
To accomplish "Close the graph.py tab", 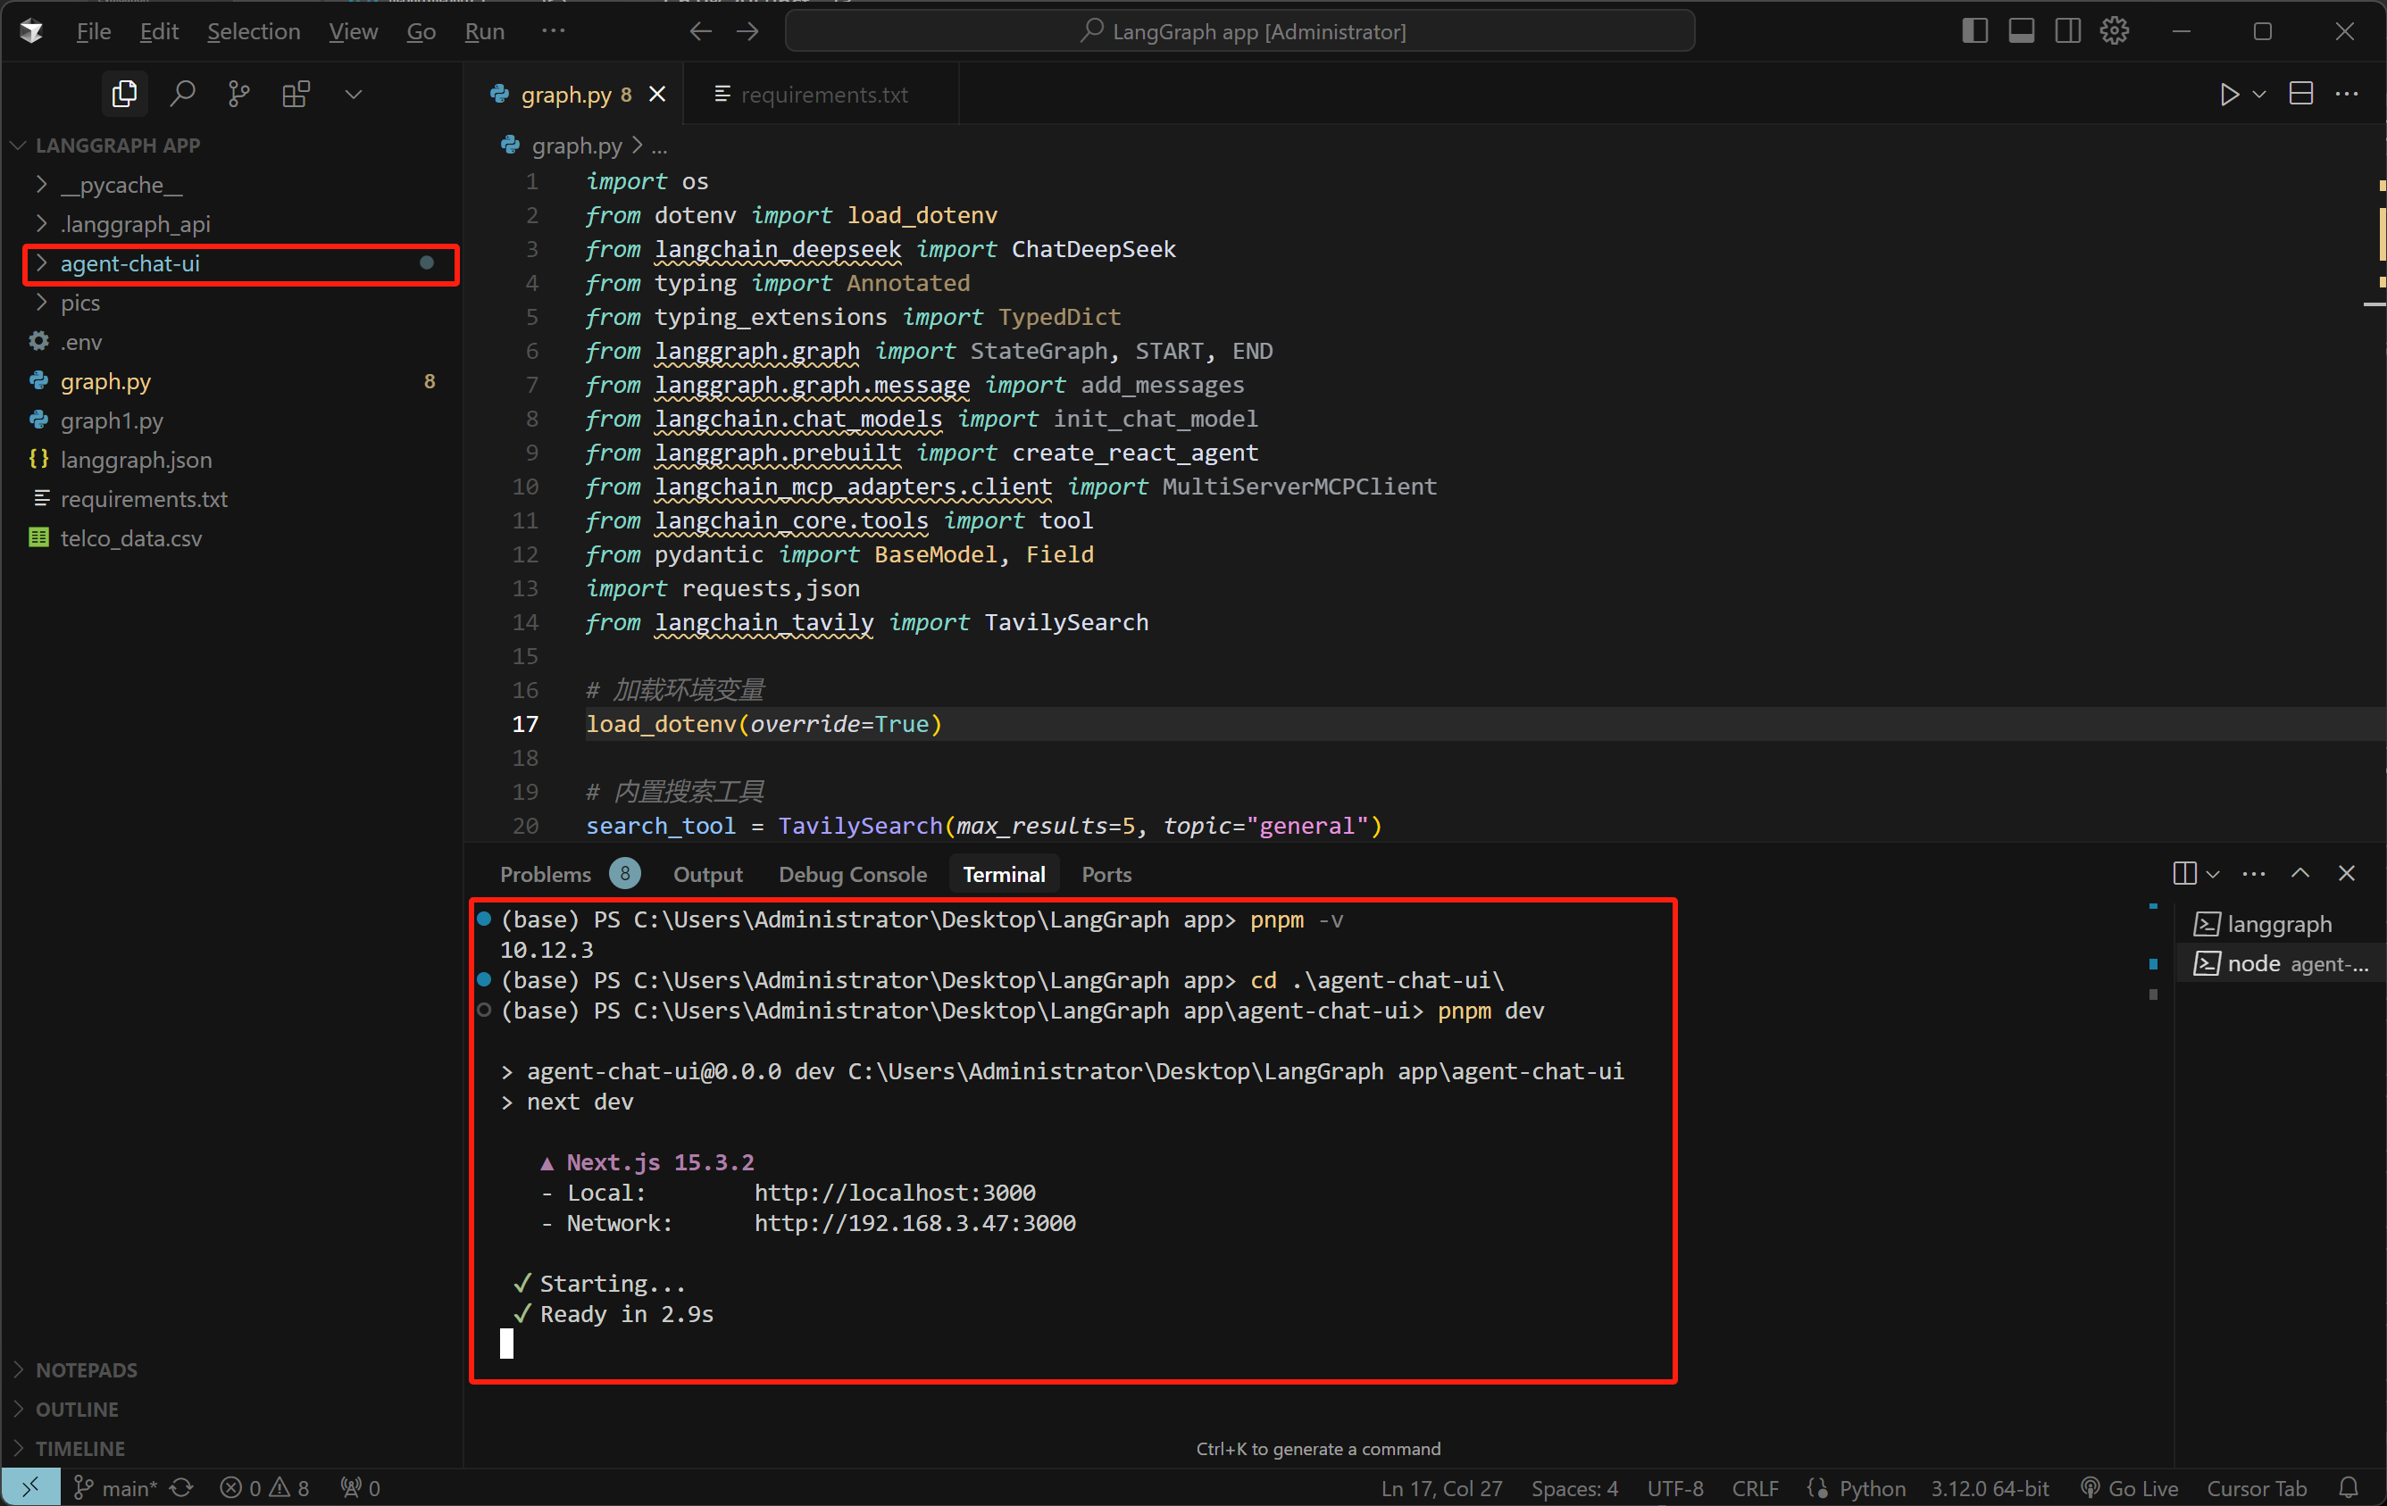I will [657, 94].
